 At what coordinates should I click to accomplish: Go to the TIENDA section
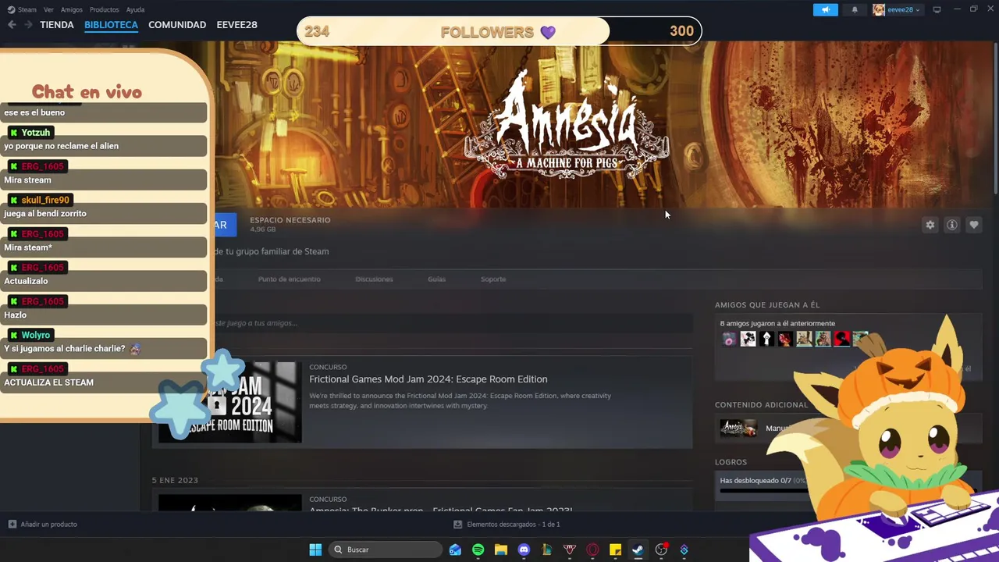coord(57,25)
